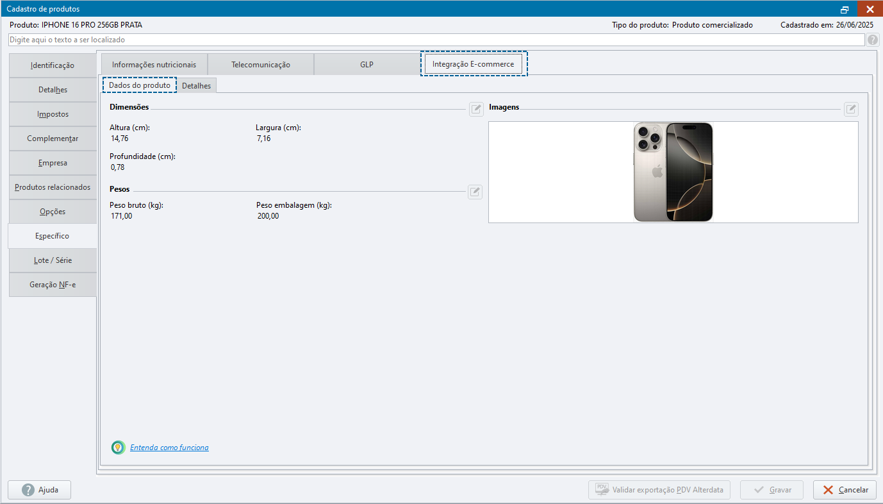Click the help question mark beside search field

tap(873, 40)
